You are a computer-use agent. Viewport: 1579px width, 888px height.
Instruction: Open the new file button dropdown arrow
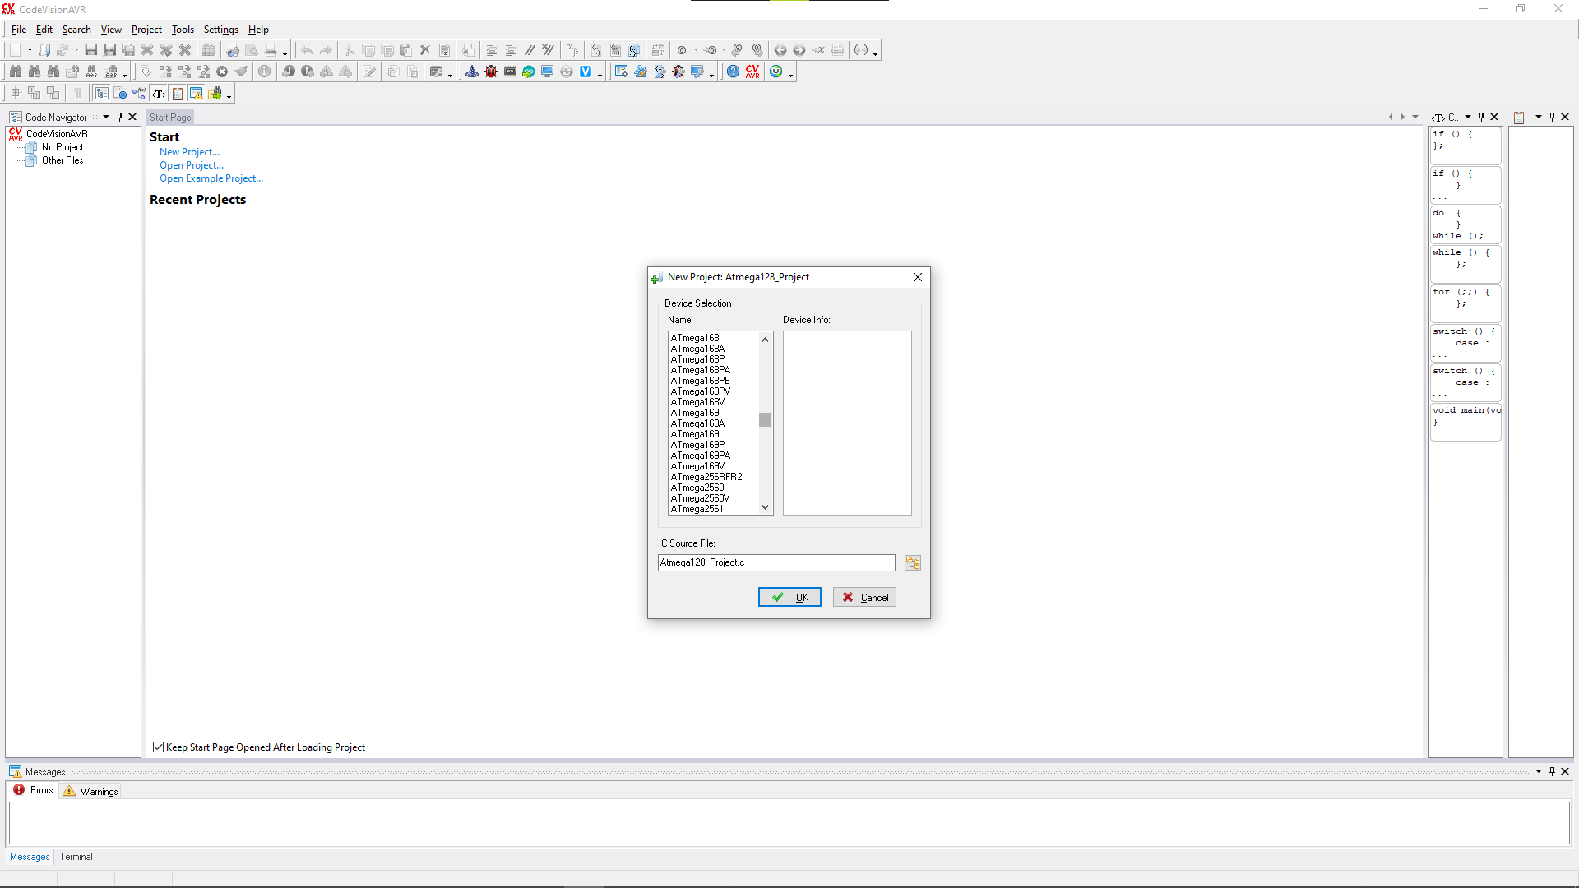(x=30, y=50)
